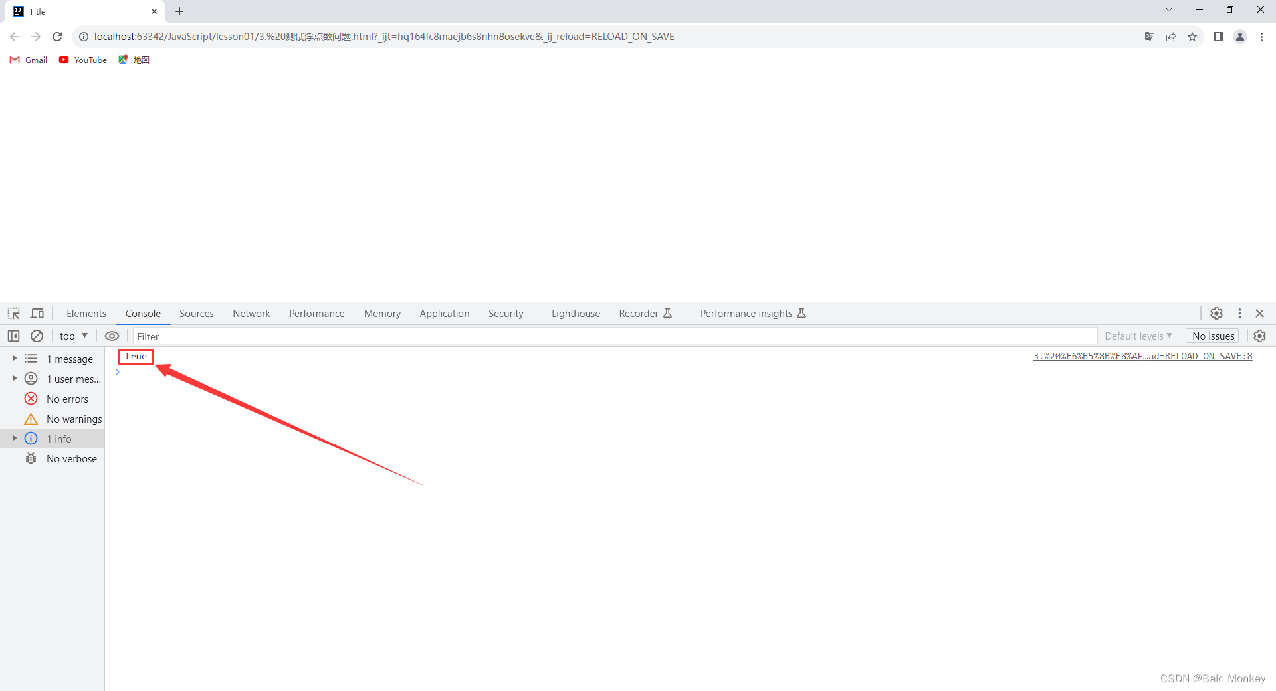Expand the 1 info group

click(14, 439)
